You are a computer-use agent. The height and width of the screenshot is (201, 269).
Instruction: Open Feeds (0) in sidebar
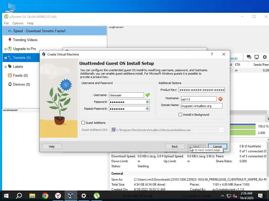tap(20, 75)
